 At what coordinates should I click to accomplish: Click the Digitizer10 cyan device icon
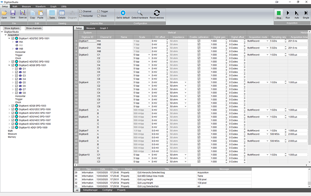[x=17, y=128]
